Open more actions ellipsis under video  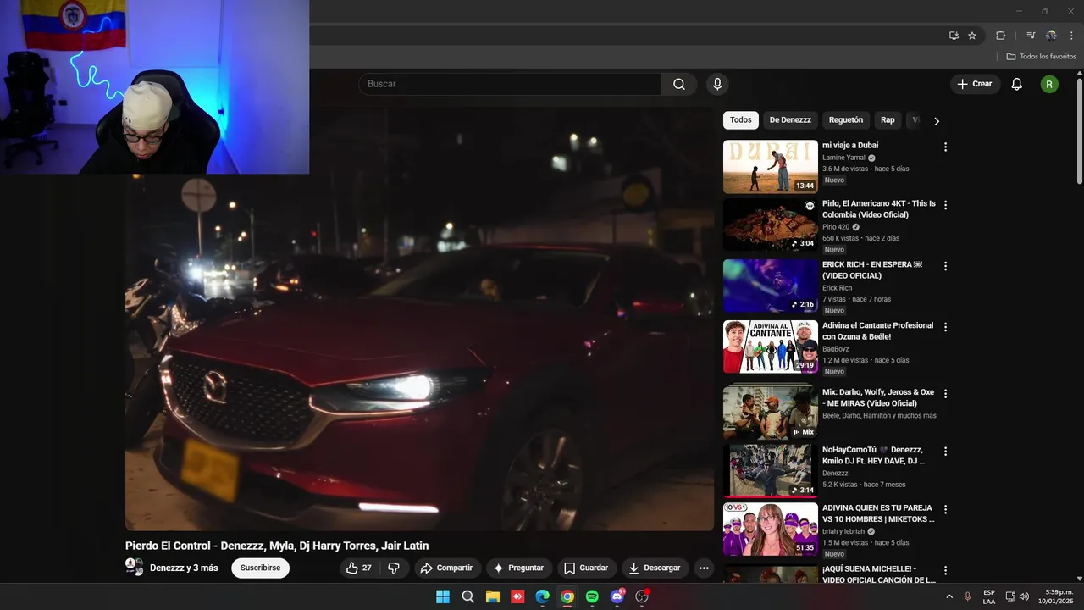[x=704, y=568]
